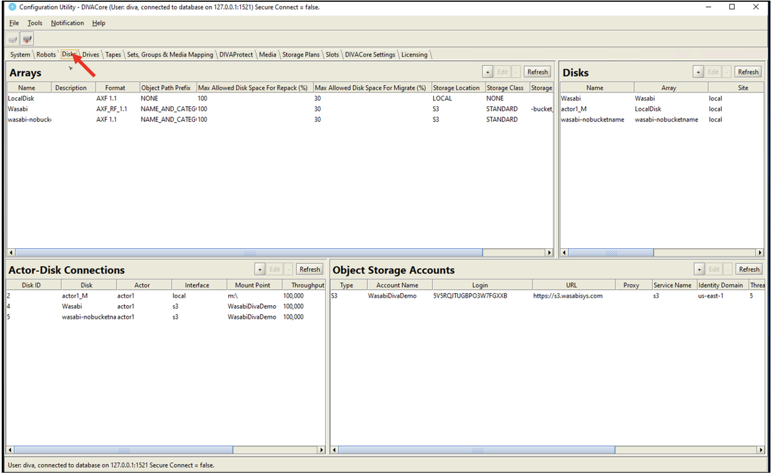Viewport: 771px width, 475px height.
Task: Click right scroll arrow in Arrays panel
Action: click(550, 252)
